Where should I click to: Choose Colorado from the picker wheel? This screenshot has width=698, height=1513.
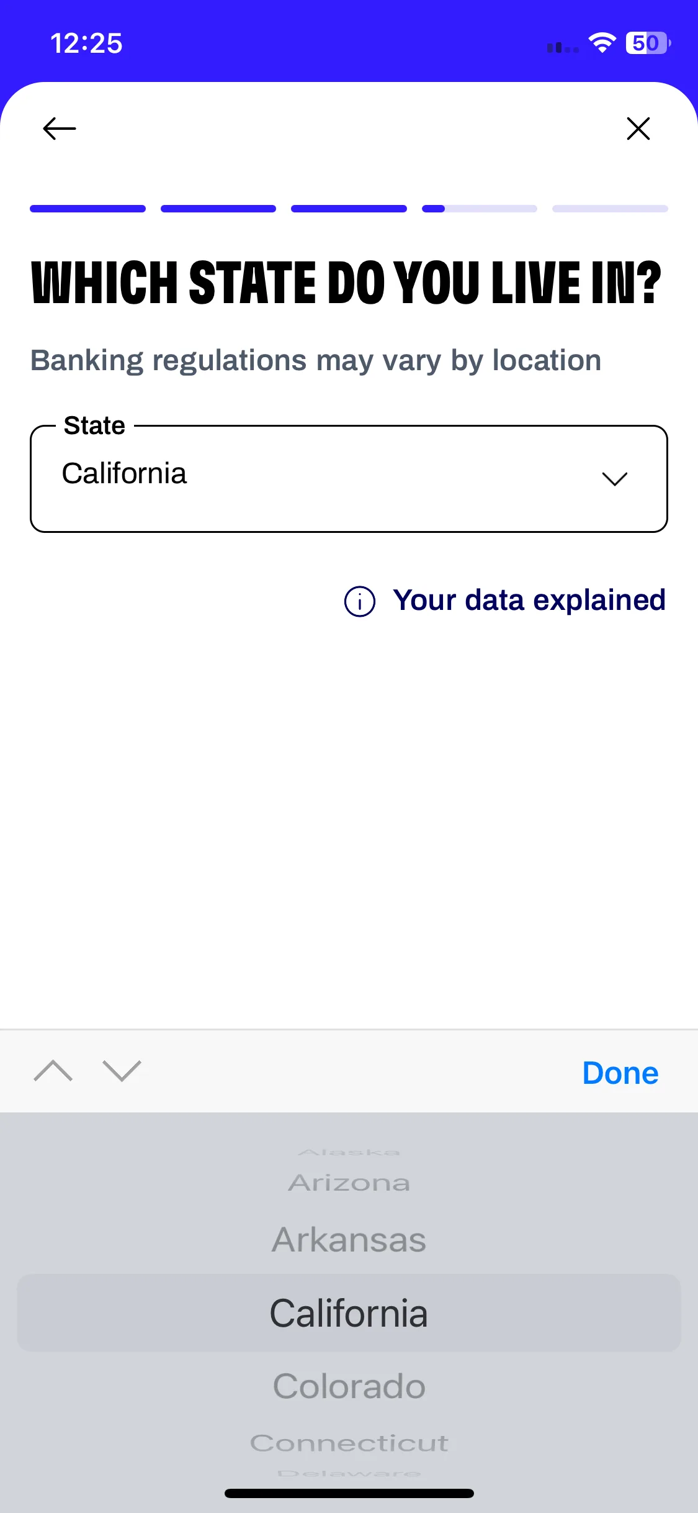[x=349, y=1386]
